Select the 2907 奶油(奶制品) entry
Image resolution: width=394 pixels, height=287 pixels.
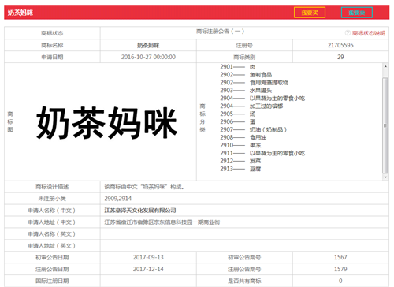pyautogui.click(x=254, y=129)
